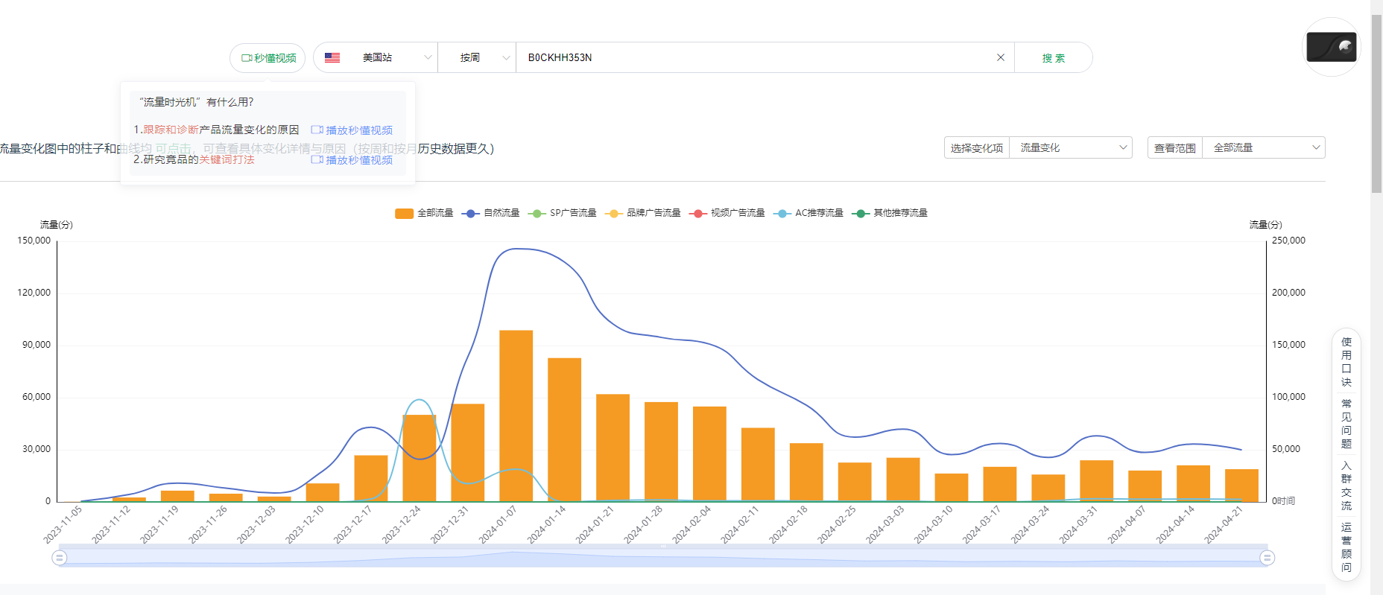The height and width of the screenshot is (595, 1383).
Task: Open the 流量变化 change-item dropdown
Action: click(x=1070, y=147)
